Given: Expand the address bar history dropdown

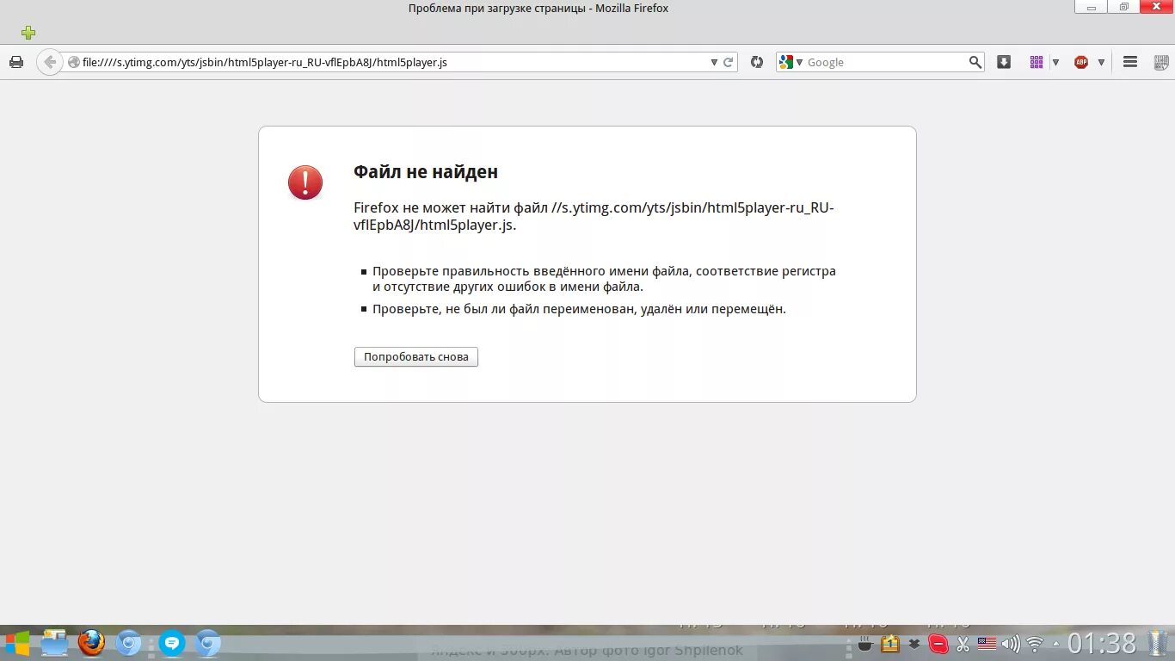Looking at the screenshot, I should 714,62.
